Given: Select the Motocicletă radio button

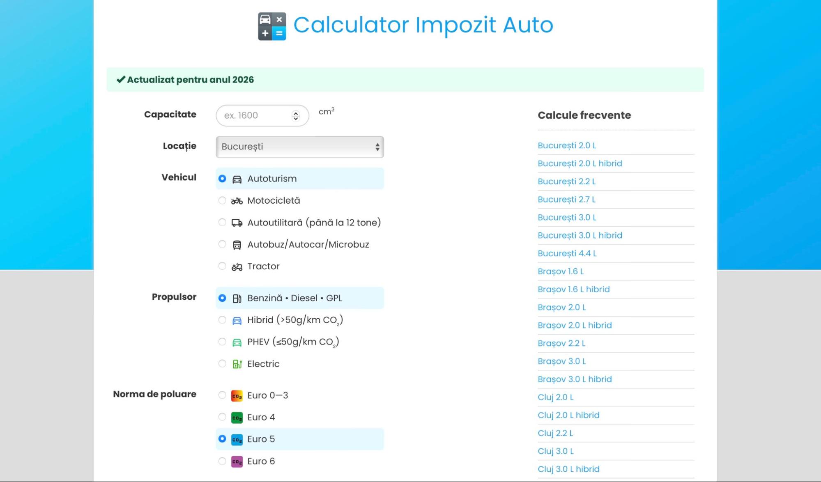Looking at the screenshot, I should (222, 200).
